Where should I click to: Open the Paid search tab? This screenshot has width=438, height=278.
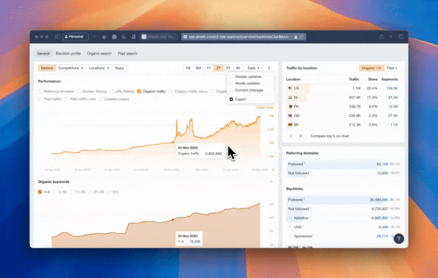click(127, 53)
